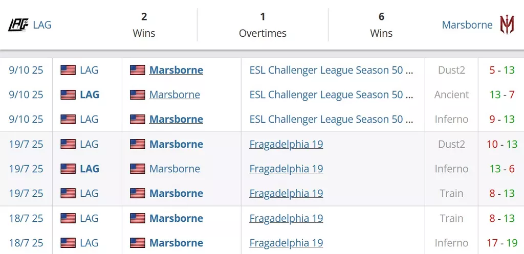Click US flag beside LAG, 18/7 Train row
Viewport: 524px width, 254px height.
pyautogui.click(x=68, y=218)
